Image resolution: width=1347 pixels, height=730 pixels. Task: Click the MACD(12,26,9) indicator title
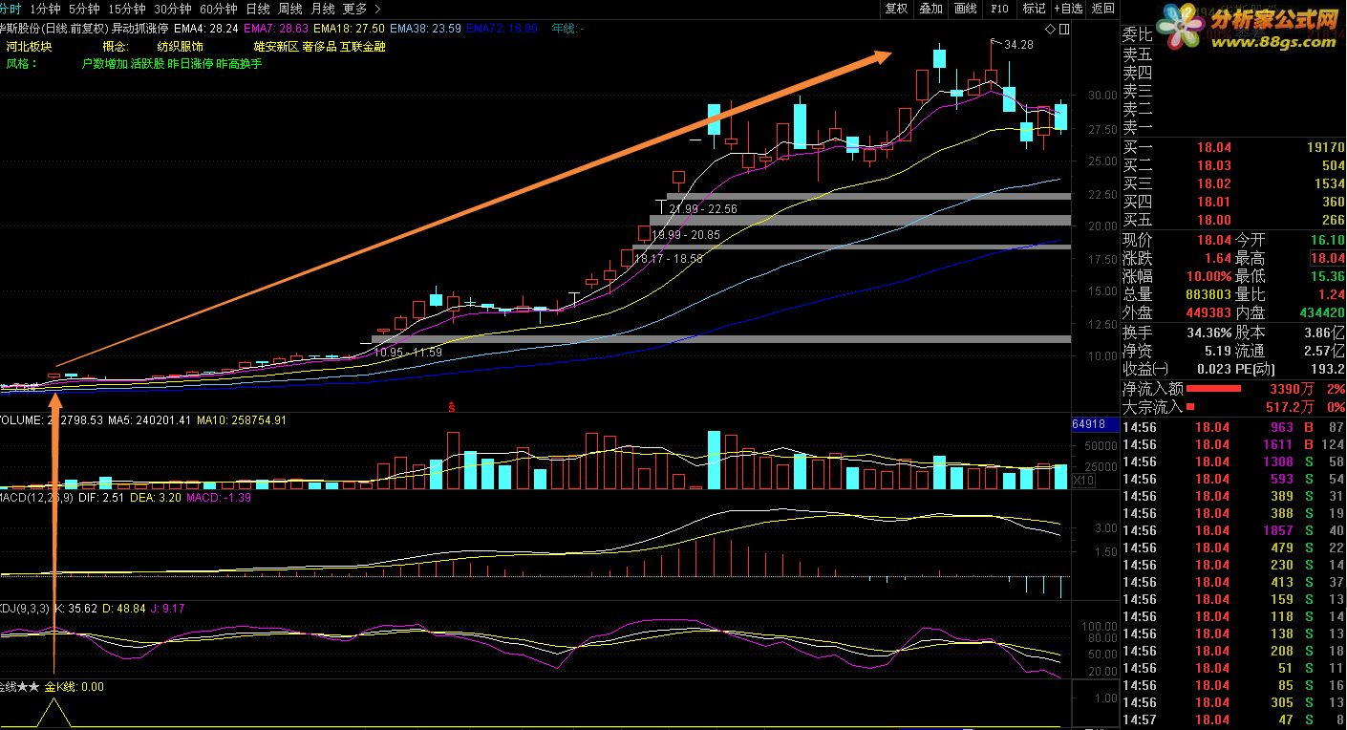coord(35,499)
